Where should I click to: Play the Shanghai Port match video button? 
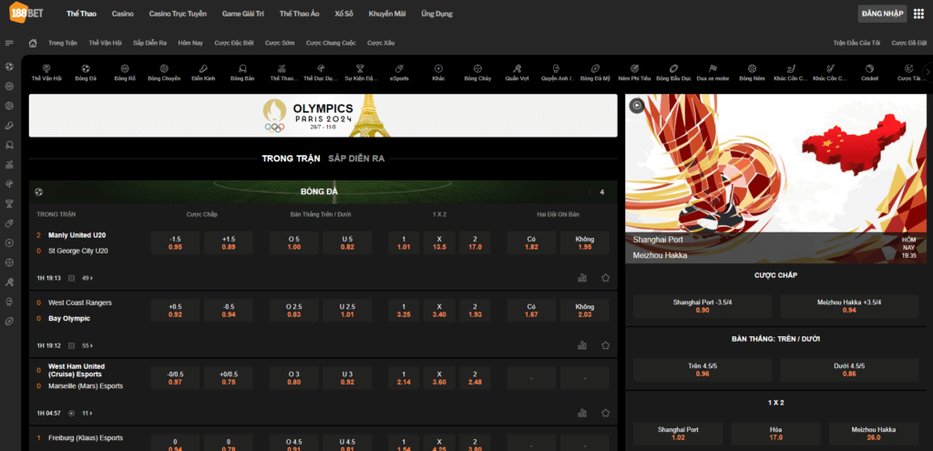[x=637, y=106]
